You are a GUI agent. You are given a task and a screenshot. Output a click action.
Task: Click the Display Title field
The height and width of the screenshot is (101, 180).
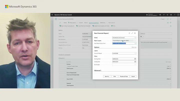point(87,36)
